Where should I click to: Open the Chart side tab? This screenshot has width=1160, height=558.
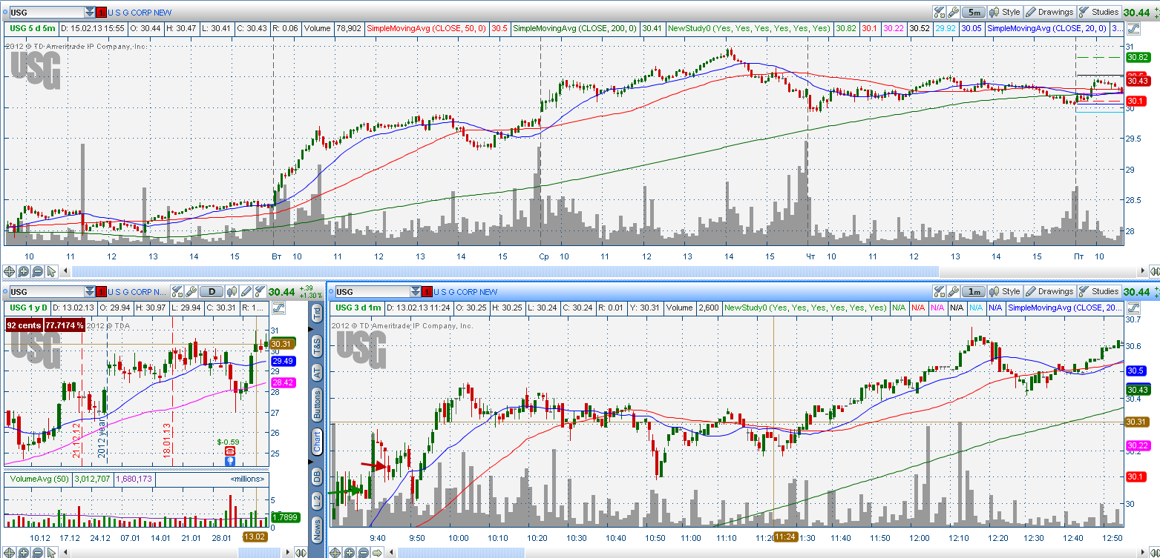317,442
